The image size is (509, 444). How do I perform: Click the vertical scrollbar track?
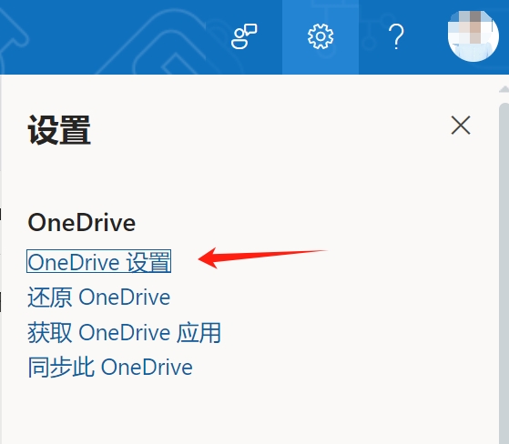click(x=504, y=272)
